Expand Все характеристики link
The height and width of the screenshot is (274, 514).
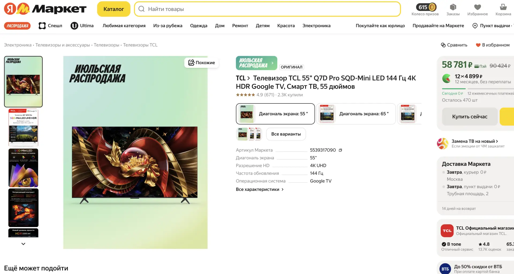tap(260, 189)
